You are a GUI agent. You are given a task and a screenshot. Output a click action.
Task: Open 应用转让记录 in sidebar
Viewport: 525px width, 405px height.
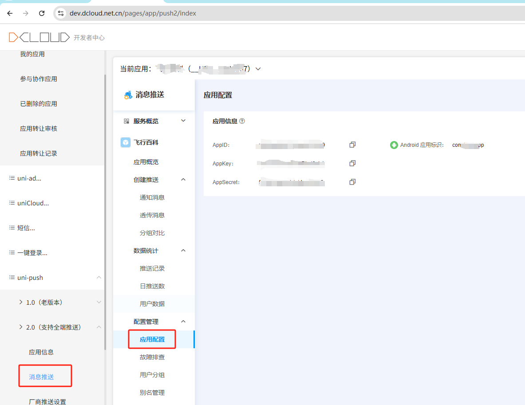[39, 153]
